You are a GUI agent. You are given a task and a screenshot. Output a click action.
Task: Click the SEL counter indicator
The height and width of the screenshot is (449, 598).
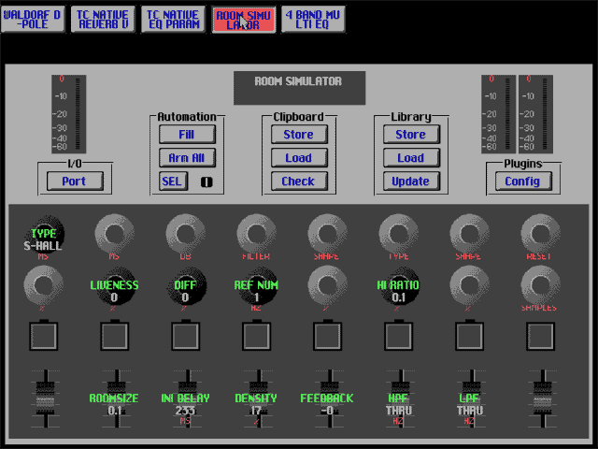[x=206, y=181]
